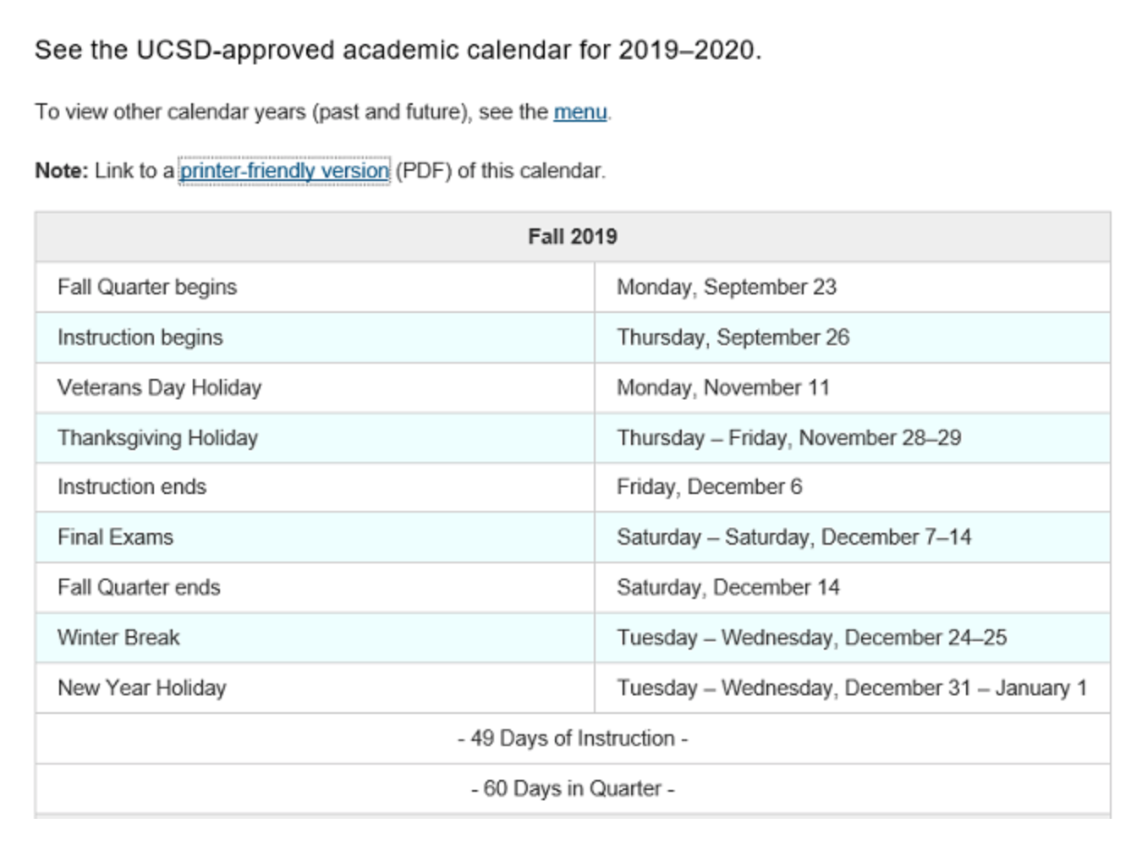
Task: Click the 49 Days of Instruction row
Action: pyautogui.click(x=572, y=738)
